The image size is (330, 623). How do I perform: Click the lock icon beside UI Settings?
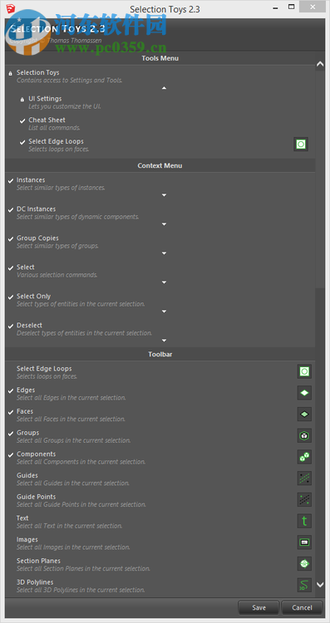[x=22, y=100]
